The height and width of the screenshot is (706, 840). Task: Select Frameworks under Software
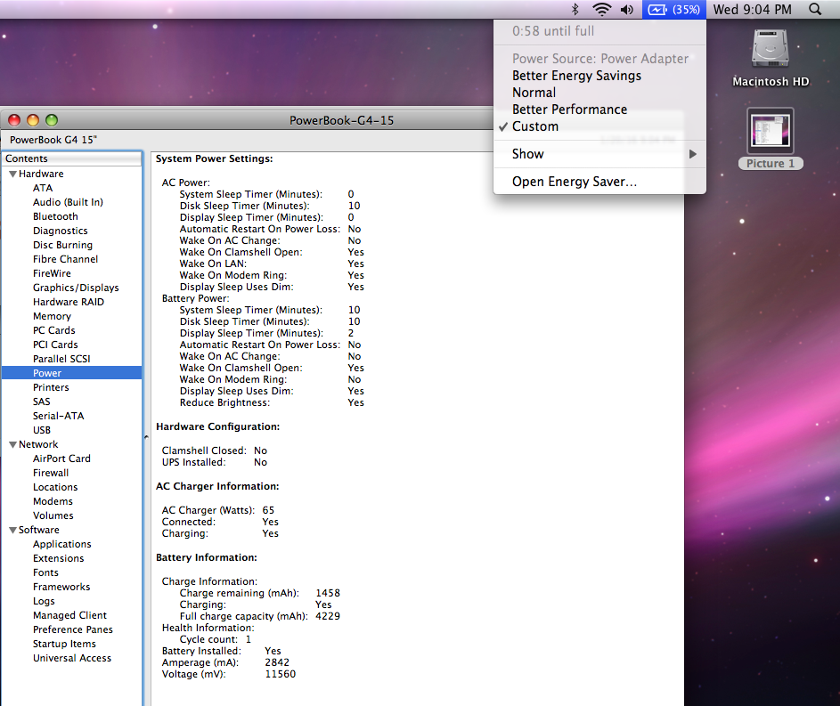point(61,588)
